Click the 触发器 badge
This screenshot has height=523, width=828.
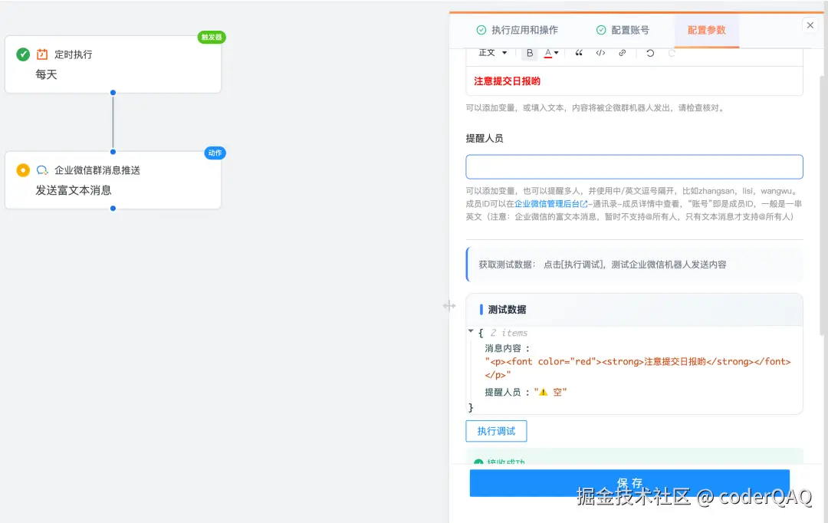click(x=212, y=37)
